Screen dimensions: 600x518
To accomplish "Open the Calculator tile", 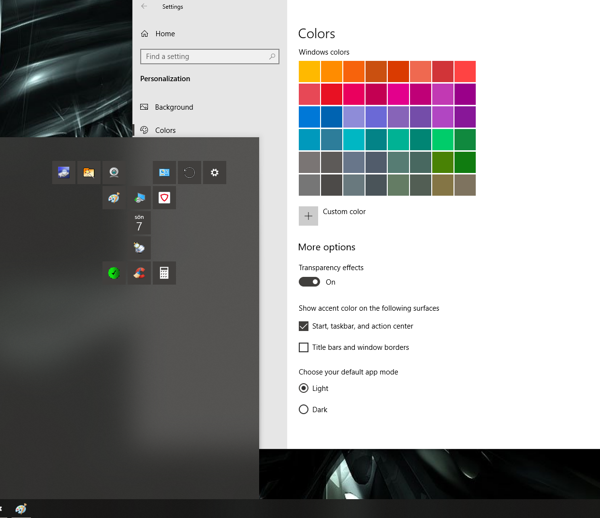I will (164, 273).
